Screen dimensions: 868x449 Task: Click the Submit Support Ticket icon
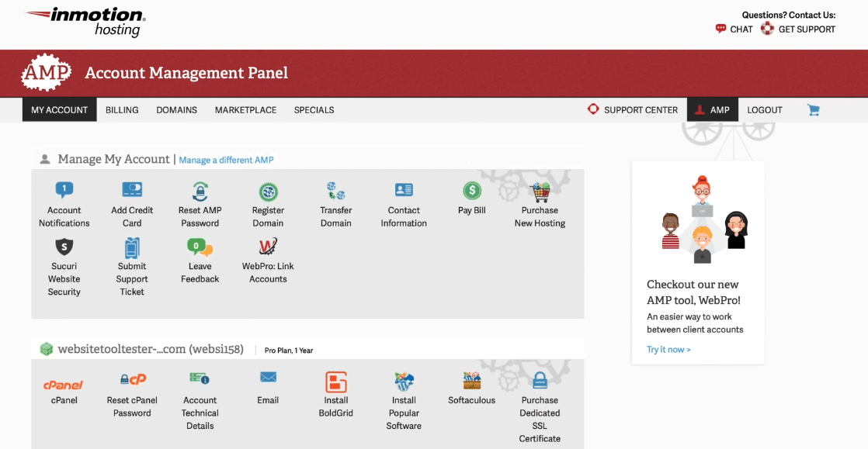(132, 247)
